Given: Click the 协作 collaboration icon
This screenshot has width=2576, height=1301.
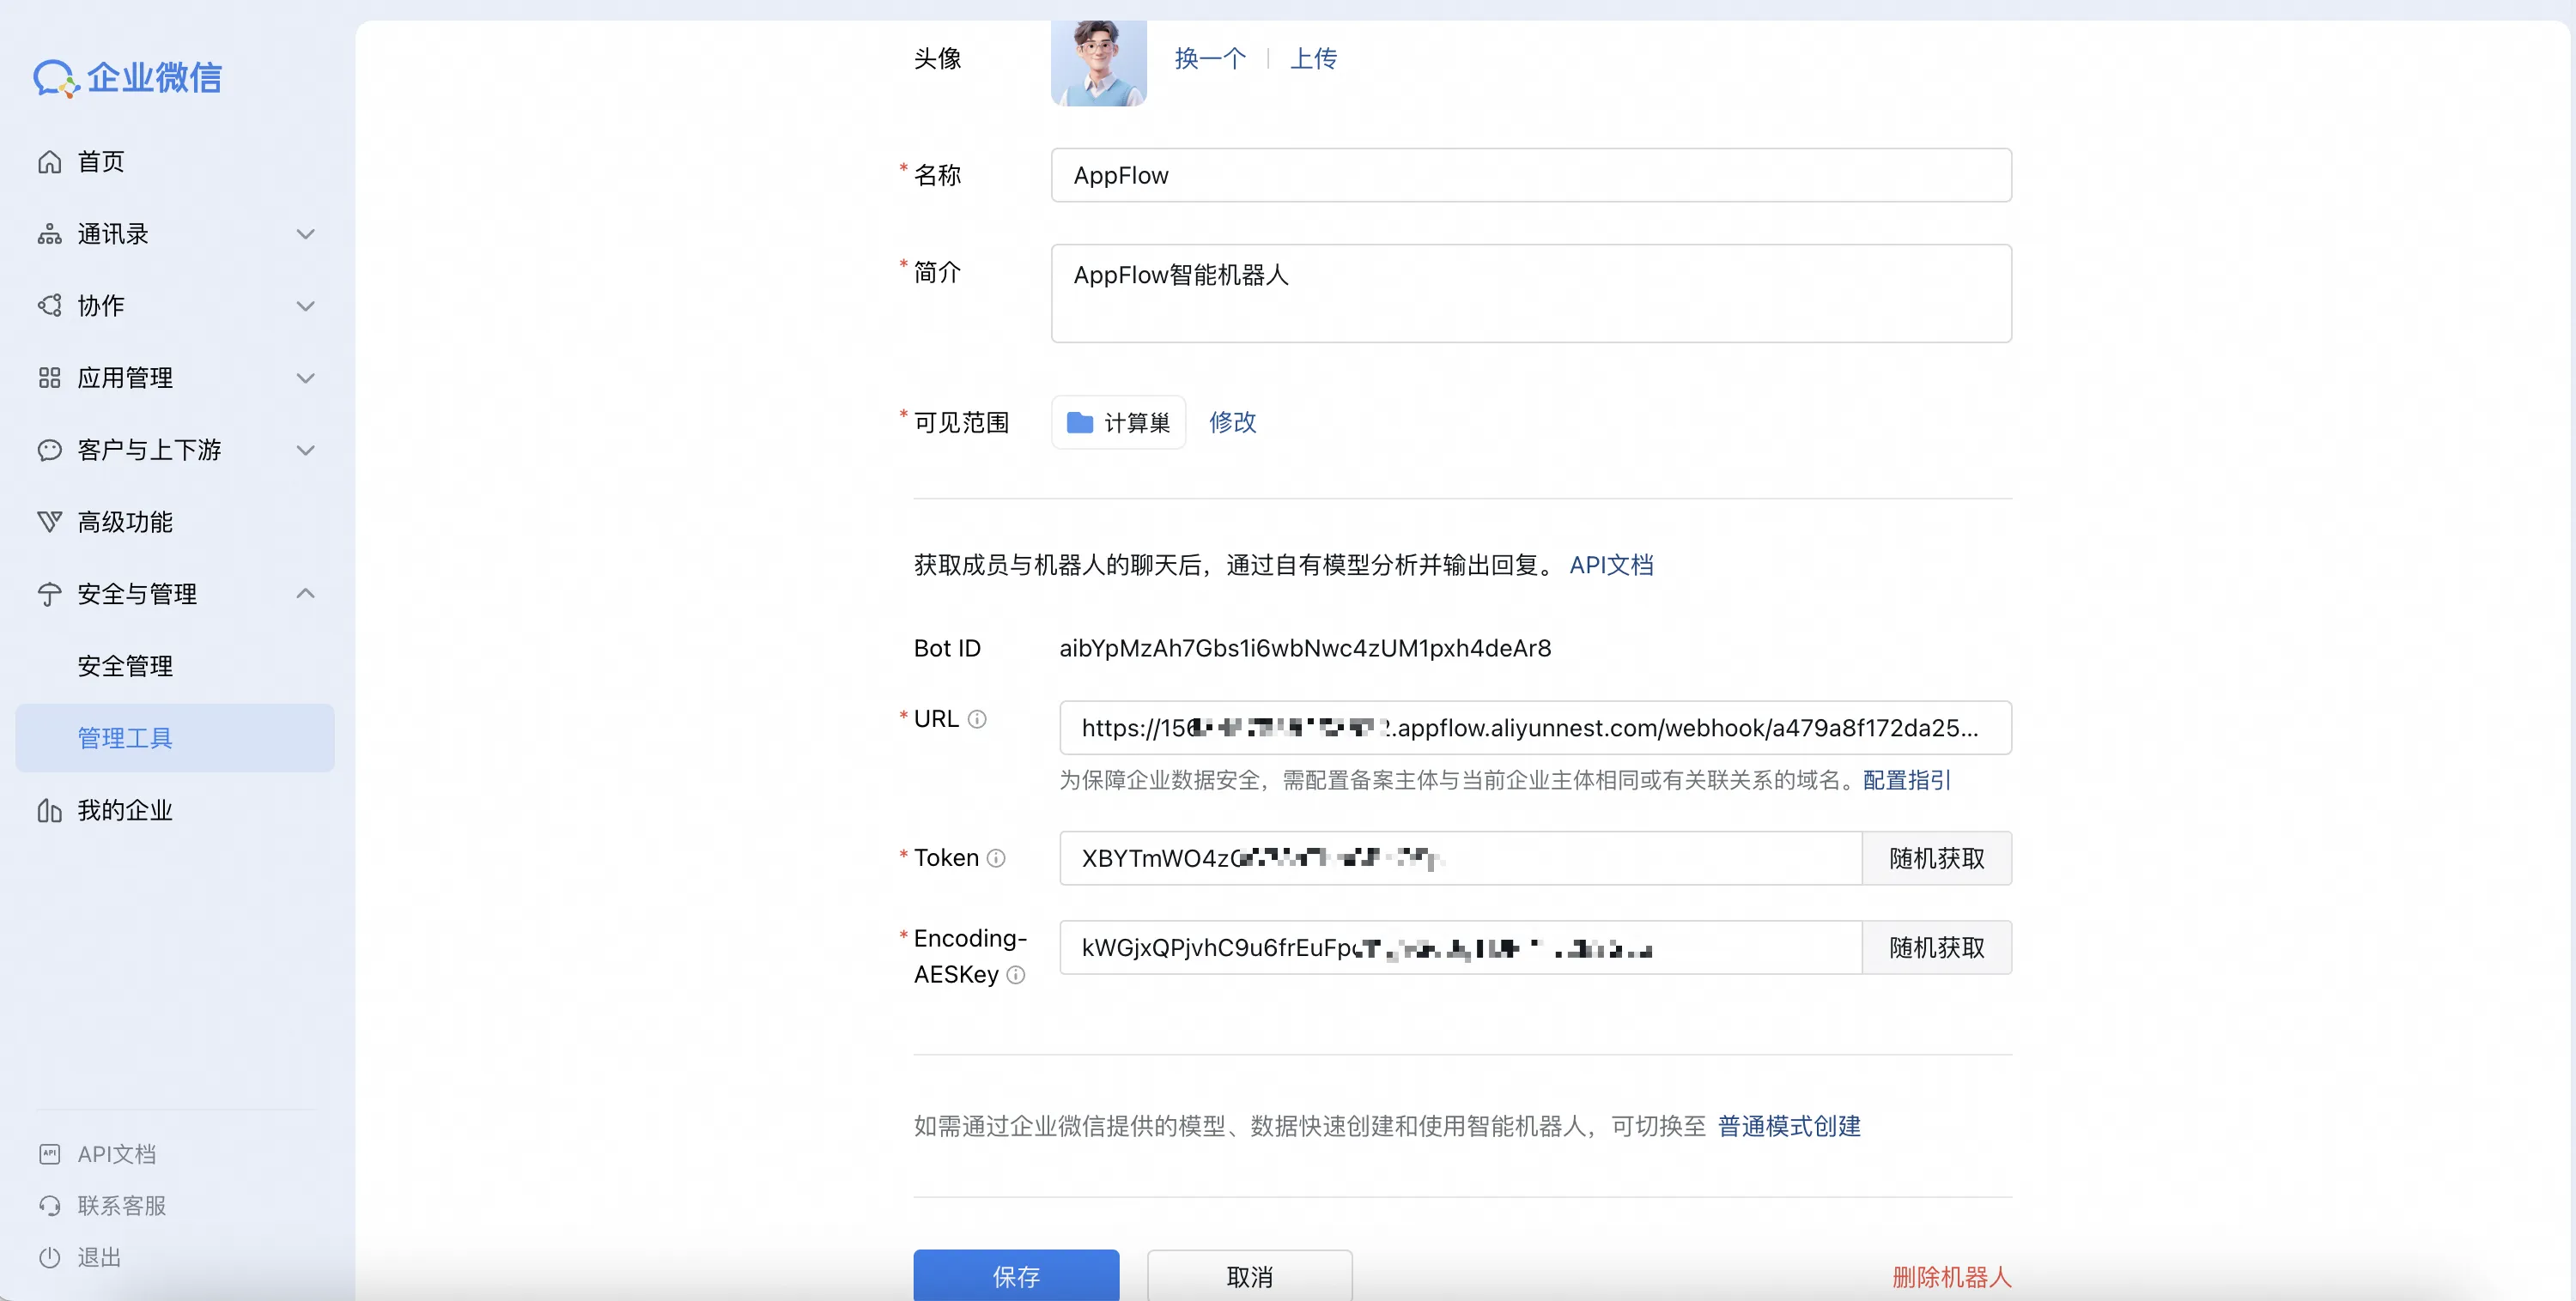Looking at the screenshot, I should [x=50, y=305].
